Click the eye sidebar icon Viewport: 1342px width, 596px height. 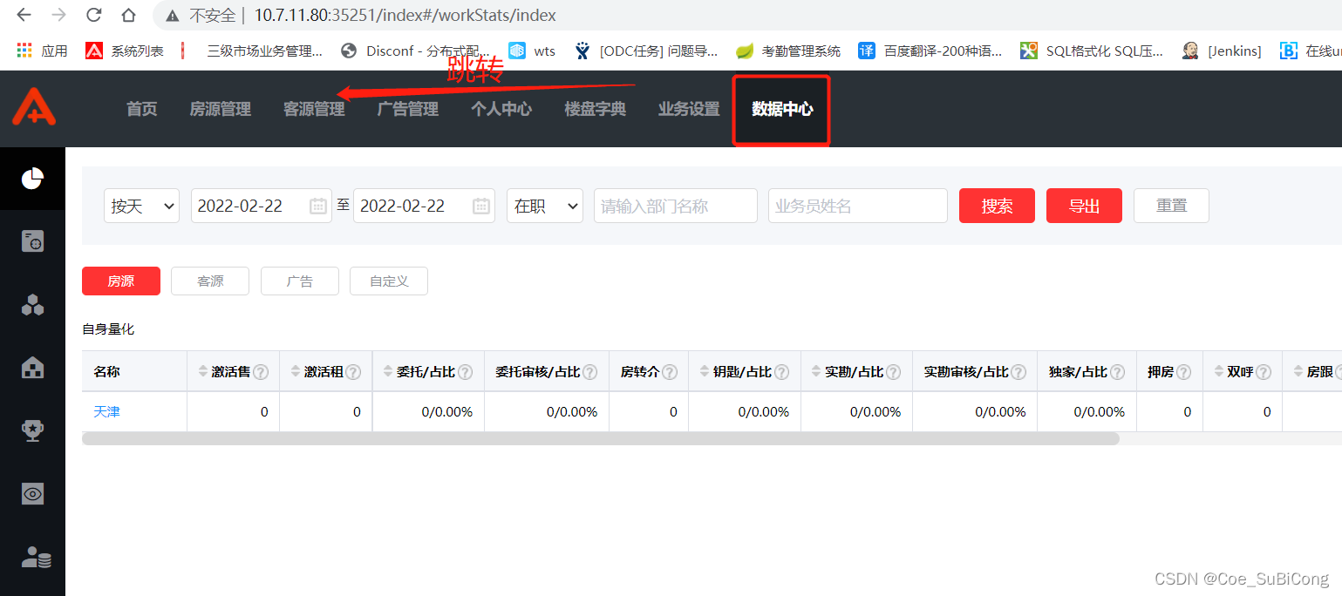[32, 494]
